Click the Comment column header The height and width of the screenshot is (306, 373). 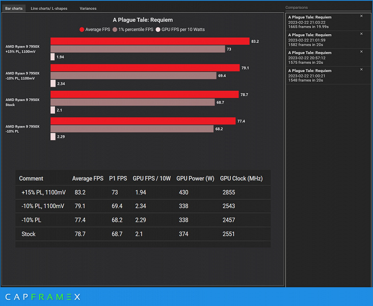(x=31, y=178)
